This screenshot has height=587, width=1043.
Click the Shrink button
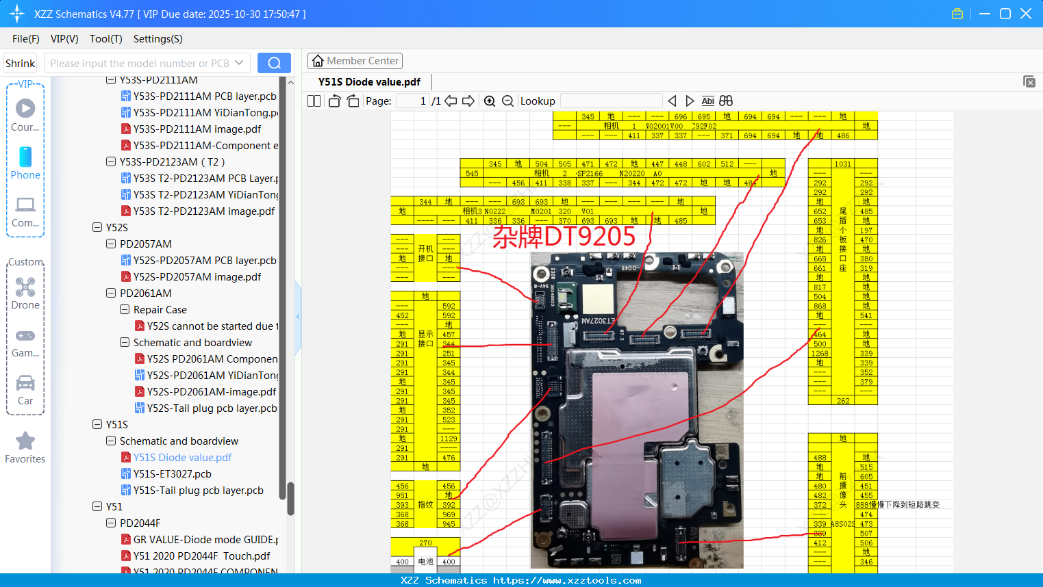click(x=20, y=62)
